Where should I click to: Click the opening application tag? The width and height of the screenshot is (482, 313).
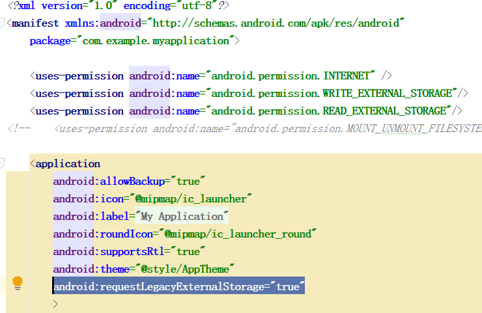tap(65, 163)
